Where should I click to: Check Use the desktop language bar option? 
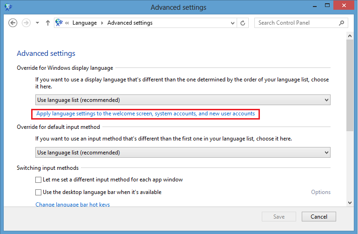tap(38, 192)
